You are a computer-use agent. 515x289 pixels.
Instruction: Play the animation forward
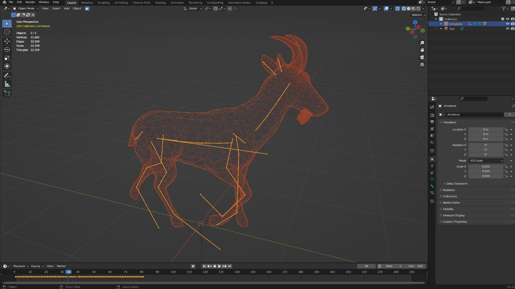[219, 266]
